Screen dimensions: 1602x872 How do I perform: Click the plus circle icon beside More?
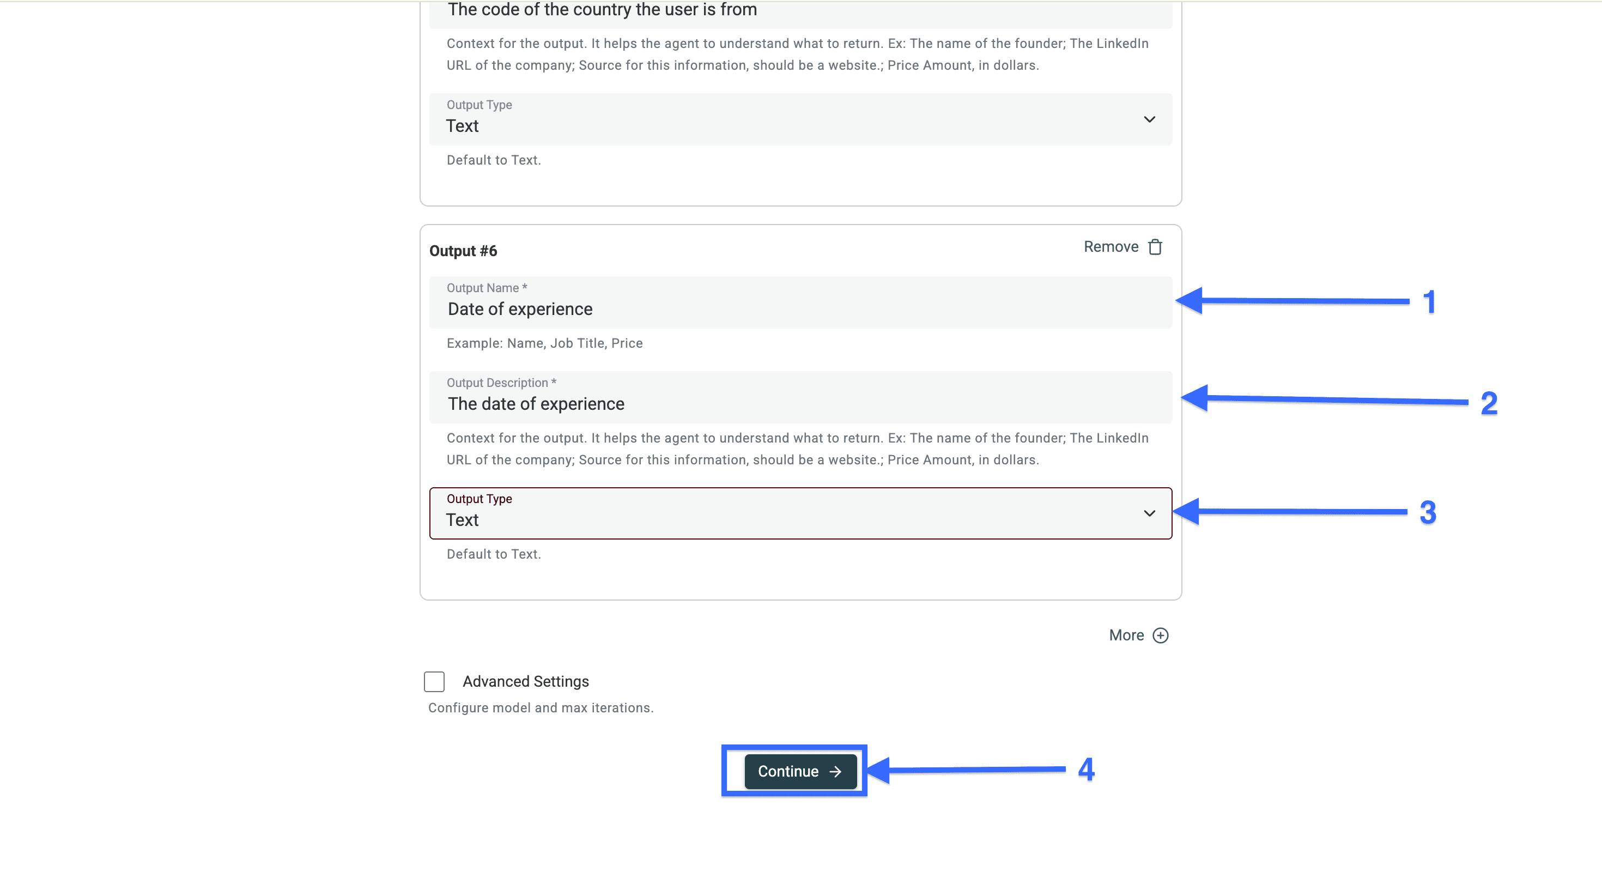pos(1160,635)
